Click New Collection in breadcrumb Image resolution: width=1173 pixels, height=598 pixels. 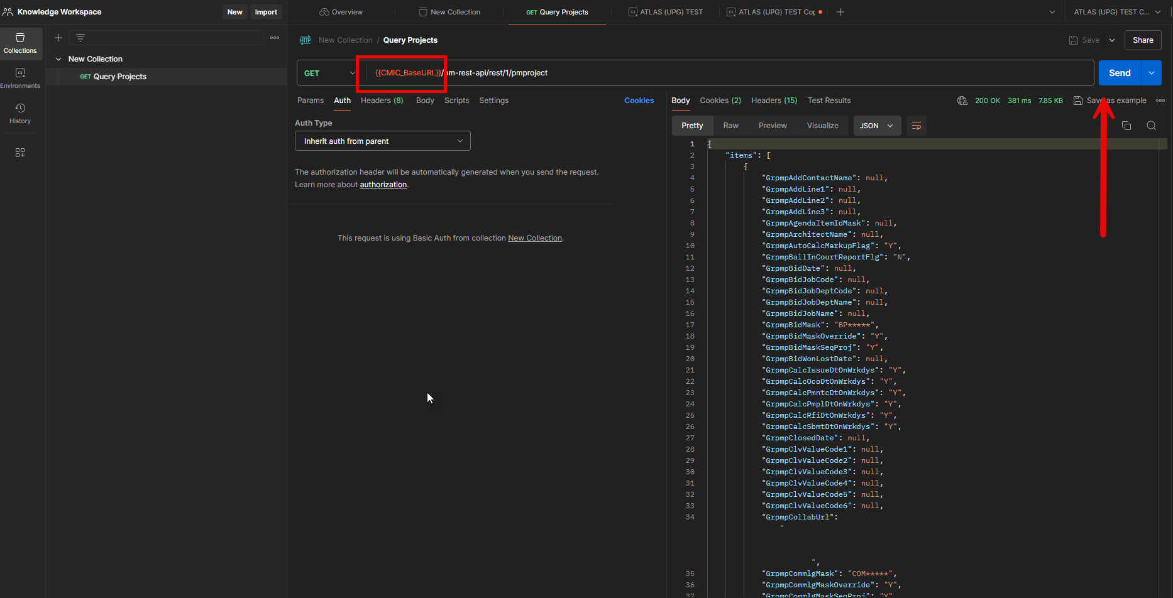click(x=346, y=40)
